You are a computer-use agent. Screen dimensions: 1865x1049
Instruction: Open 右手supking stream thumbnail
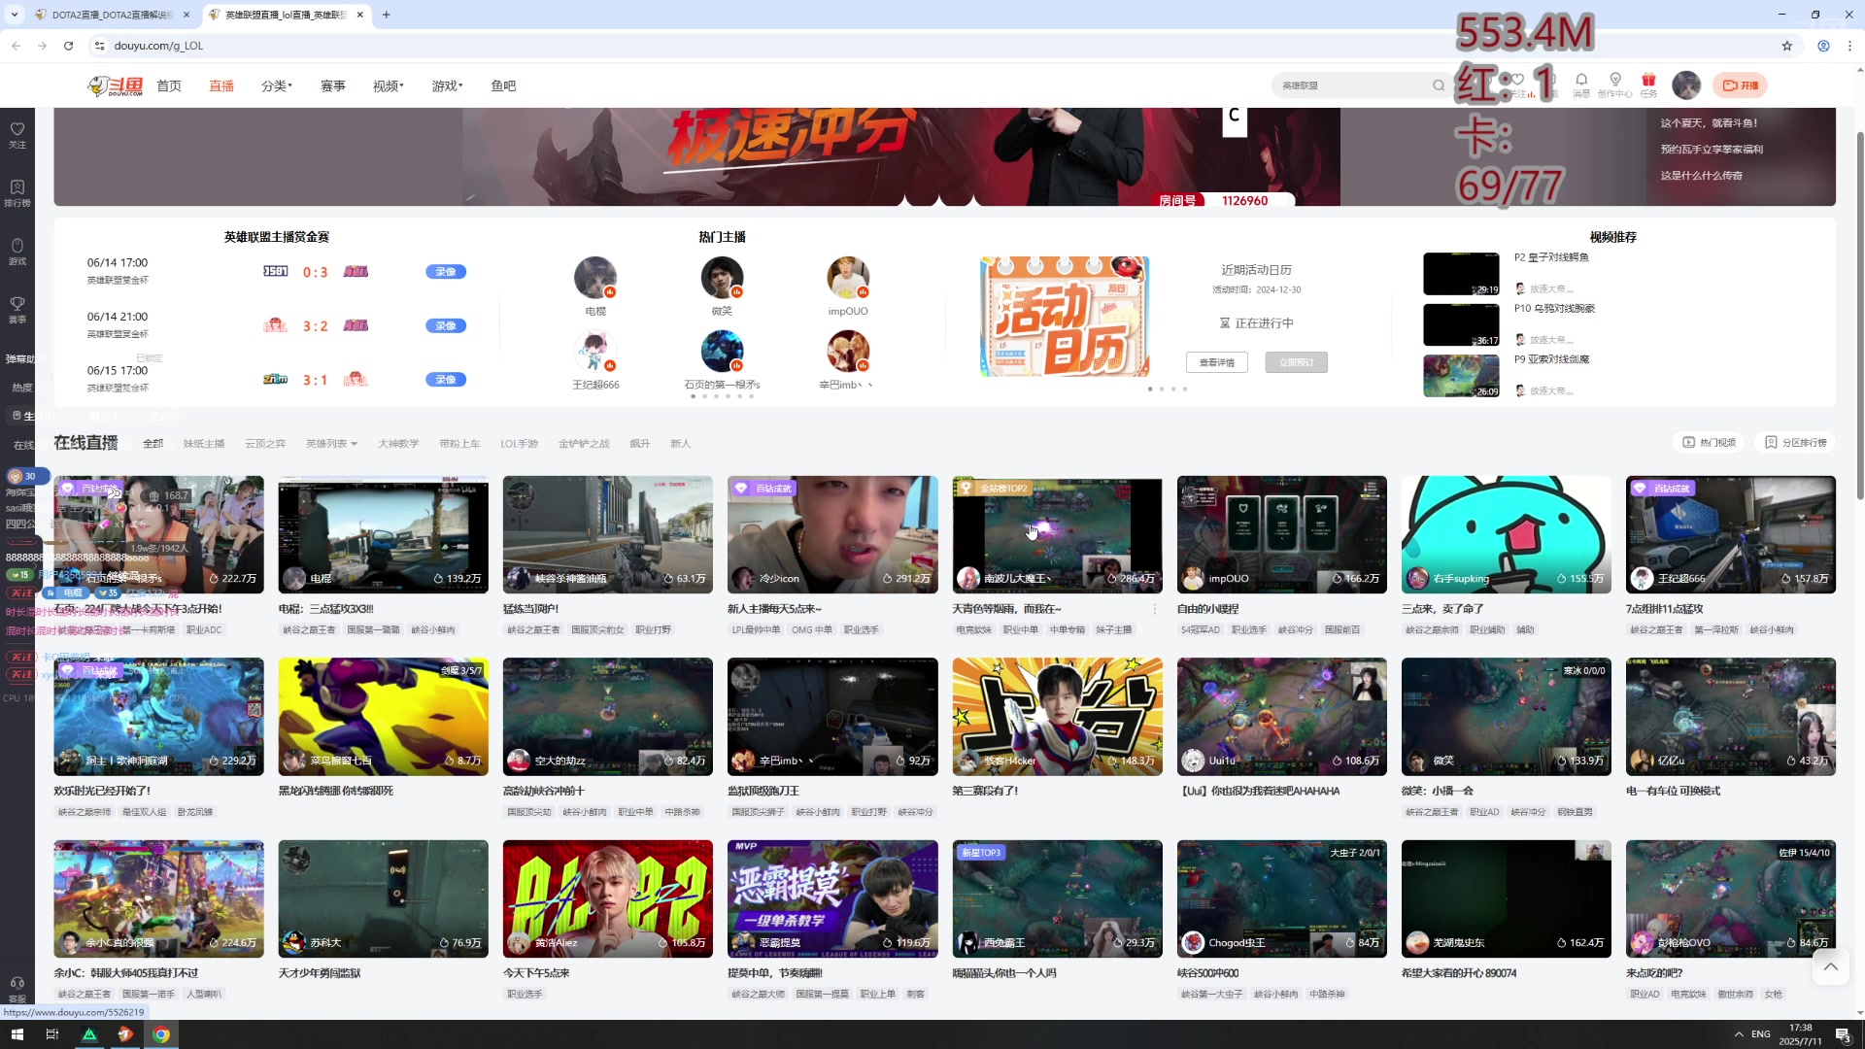(1507, 534)
